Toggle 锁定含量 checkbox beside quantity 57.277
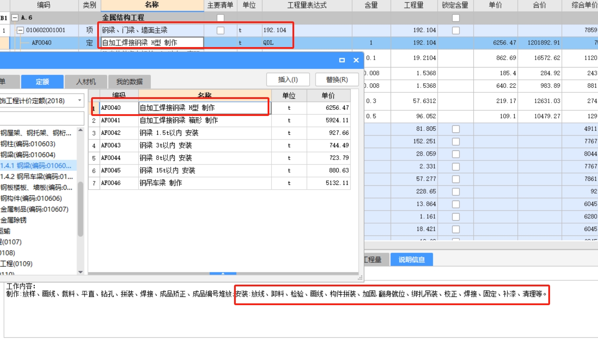The width and height of the screenshot is (598, 340). click(x=456, y=179)
